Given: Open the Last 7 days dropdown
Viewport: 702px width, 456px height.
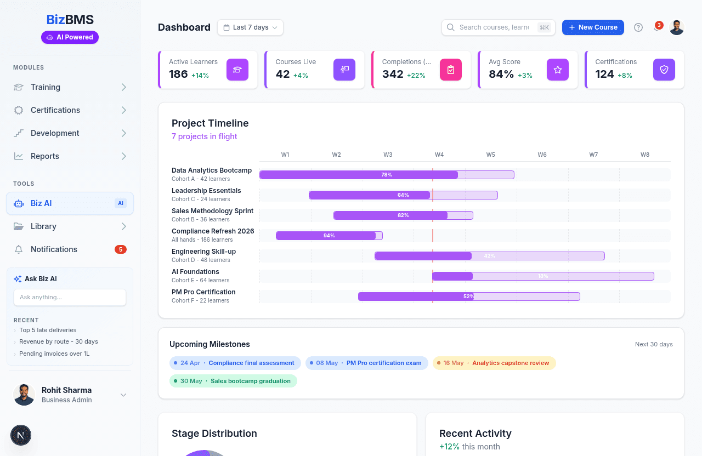Looking at the screenshot, I should pyautogui.click(x=250, y=27).
